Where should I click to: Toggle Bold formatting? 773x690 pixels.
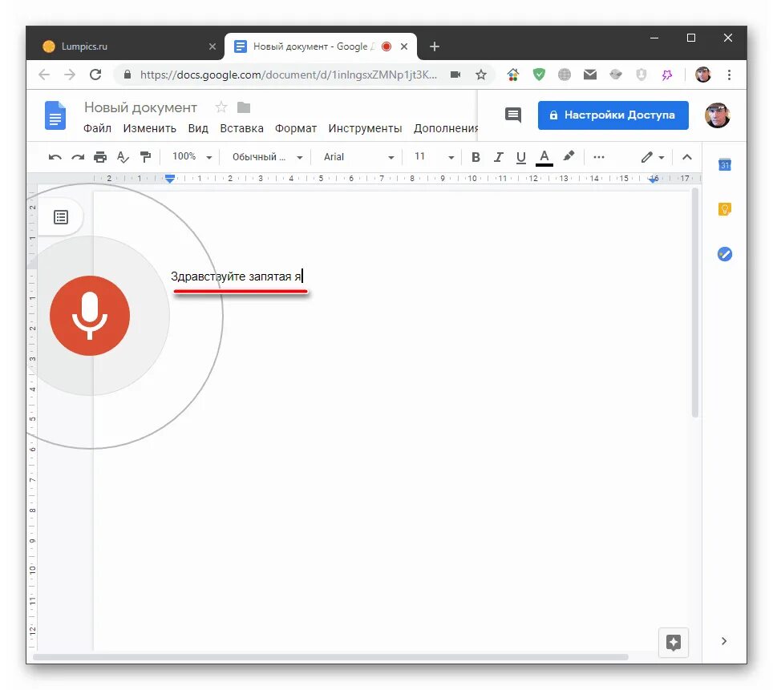[x=476, y=157]
